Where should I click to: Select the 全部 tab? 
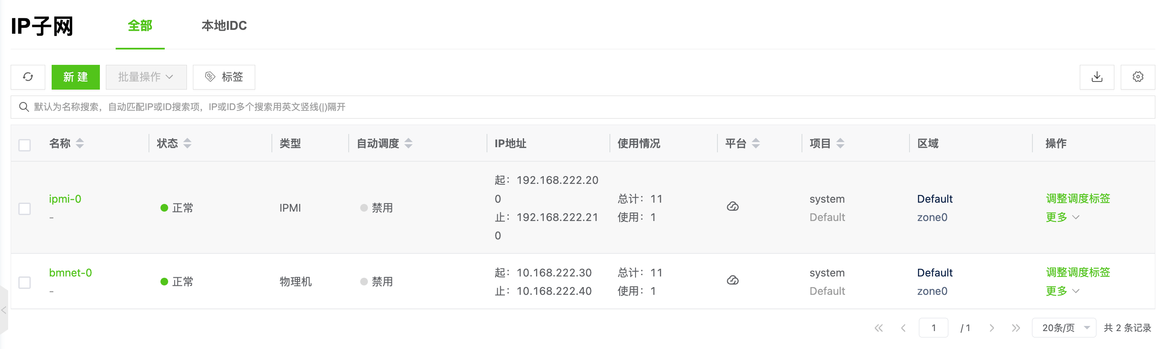click(140, 26)
